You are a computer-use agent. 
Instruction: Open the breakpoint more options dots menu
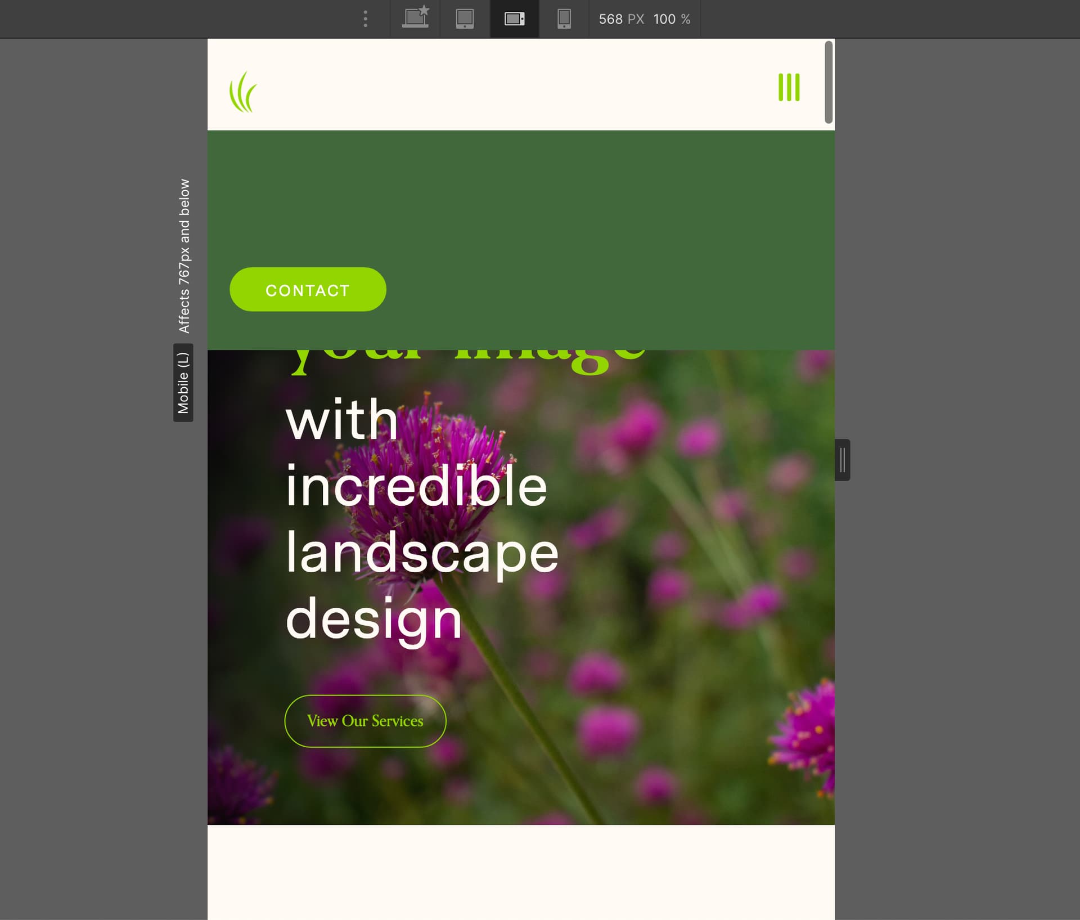click(x=366, y=19)
